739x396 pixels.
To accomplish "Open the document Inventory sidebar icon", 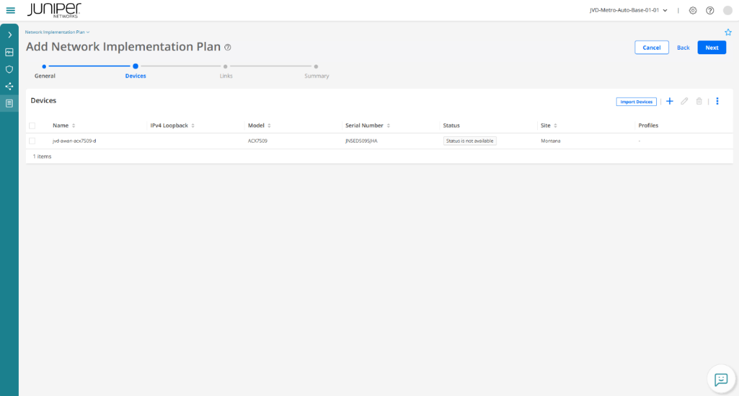I will pyautogui.click(x=10, y=103).
